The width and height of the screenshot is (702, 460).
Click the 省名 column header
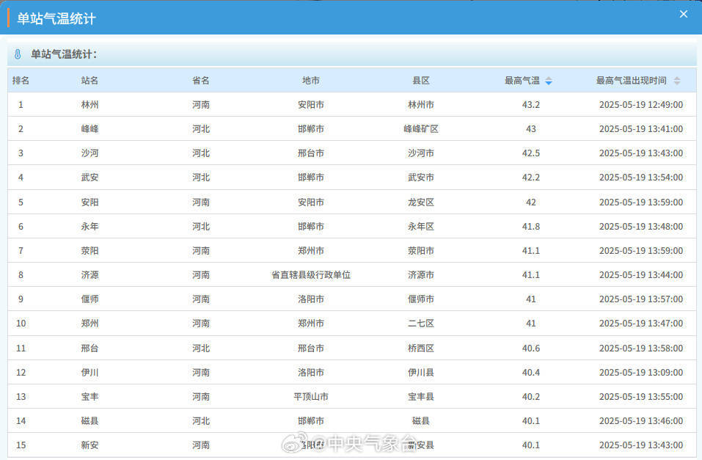click(201, 81)
